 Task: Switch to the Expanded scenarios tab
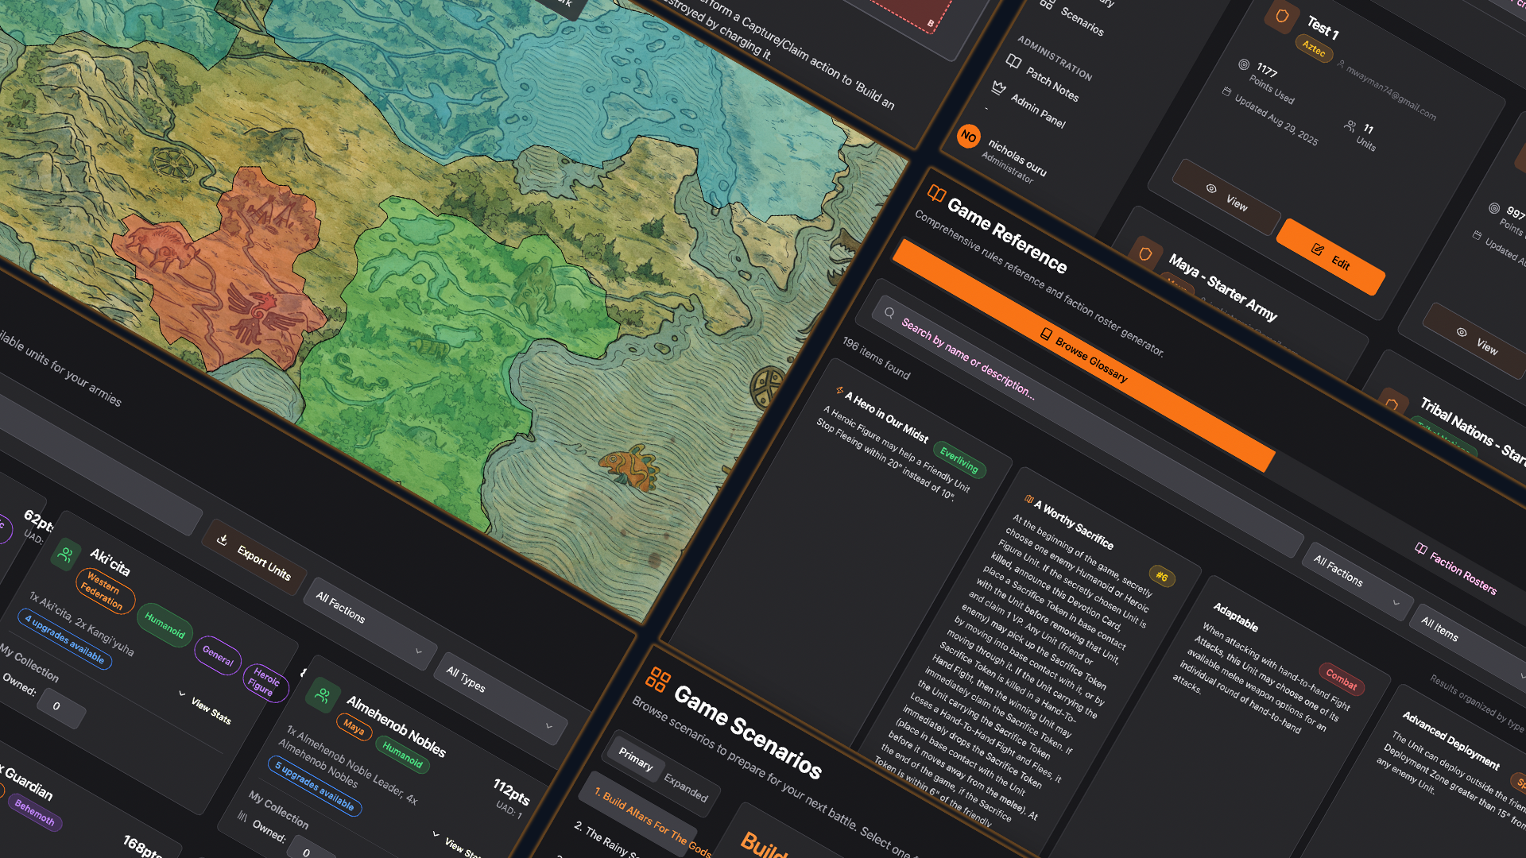[x=686, y=786]
